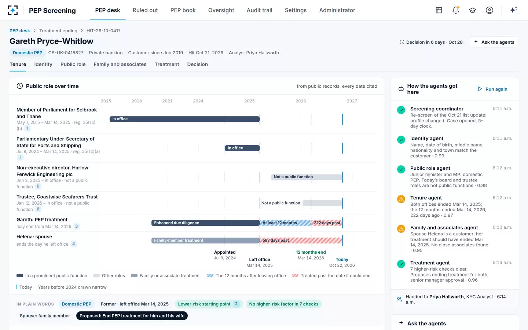Follow the PEP desk breadcrumb link
This screenshot has width=528, height=330.
[x=20, y=31]
